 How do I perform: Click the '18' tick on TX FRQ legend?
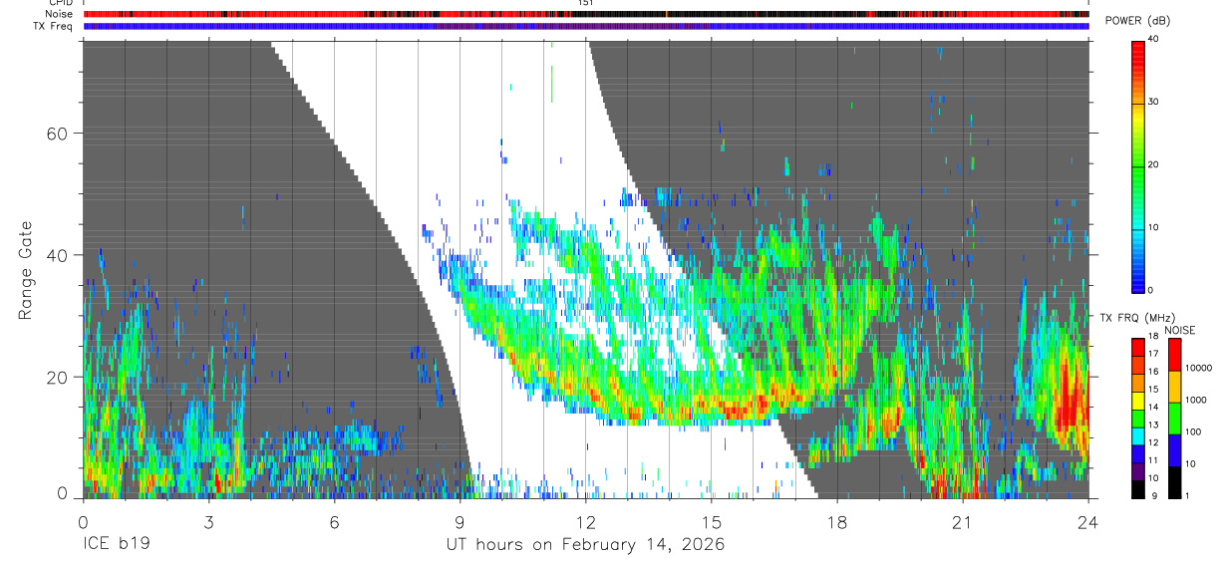coord(1153,337)
